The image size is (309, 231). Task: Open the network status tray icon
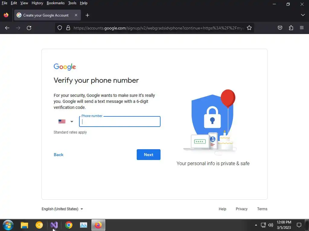pyautogui.click(x=263, y=225)
